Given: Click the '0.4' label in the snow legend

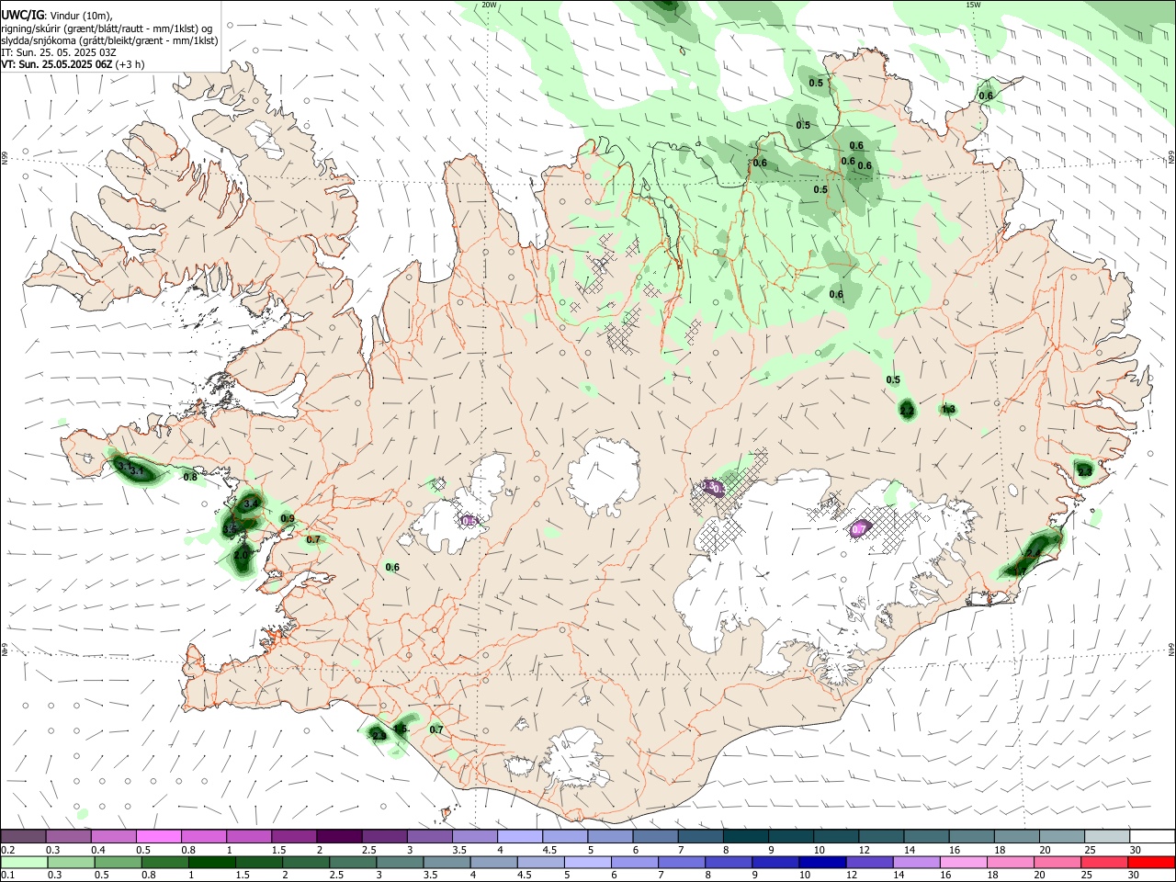Looking at the screenshot, I should tap(98, 850).
